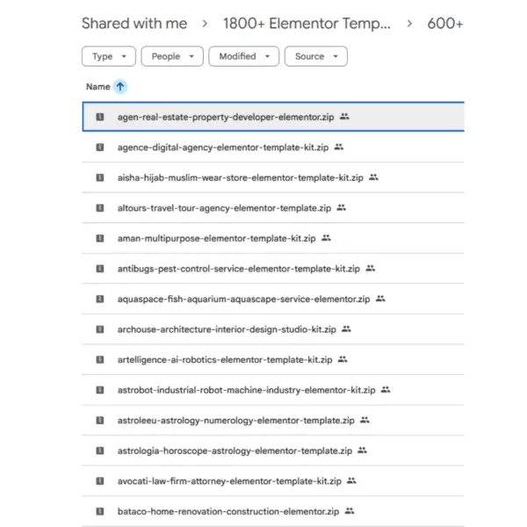The image size is (527, 527).
Task: Click shared icon beside aisha-hijab-muslim-wear-store file
Action: [374, 177]
